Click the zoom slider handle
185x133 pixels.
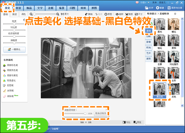(35, 14)
